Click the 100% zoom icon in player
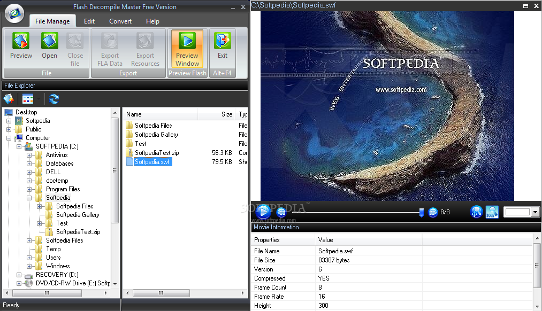This screenshot has height=311, width=542. point(492,212)
